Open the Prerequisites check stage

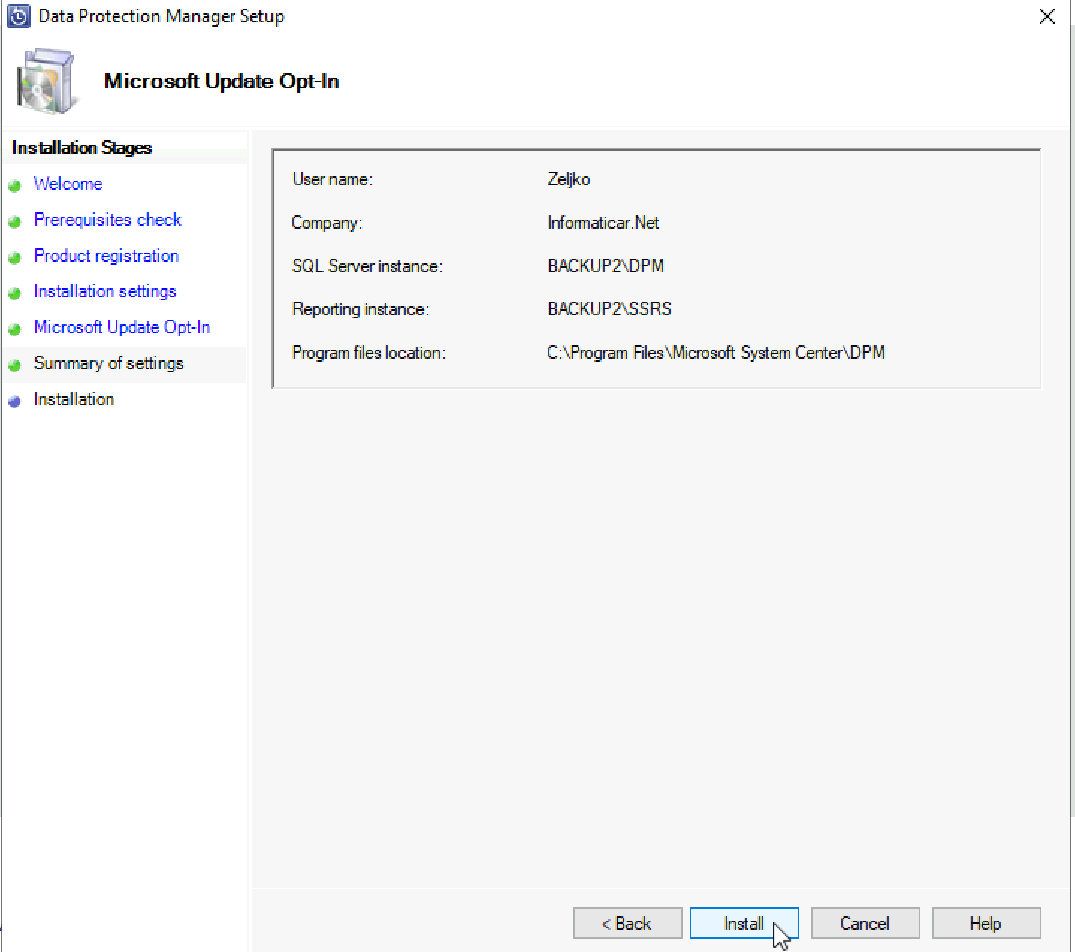[x=108, y=220]
